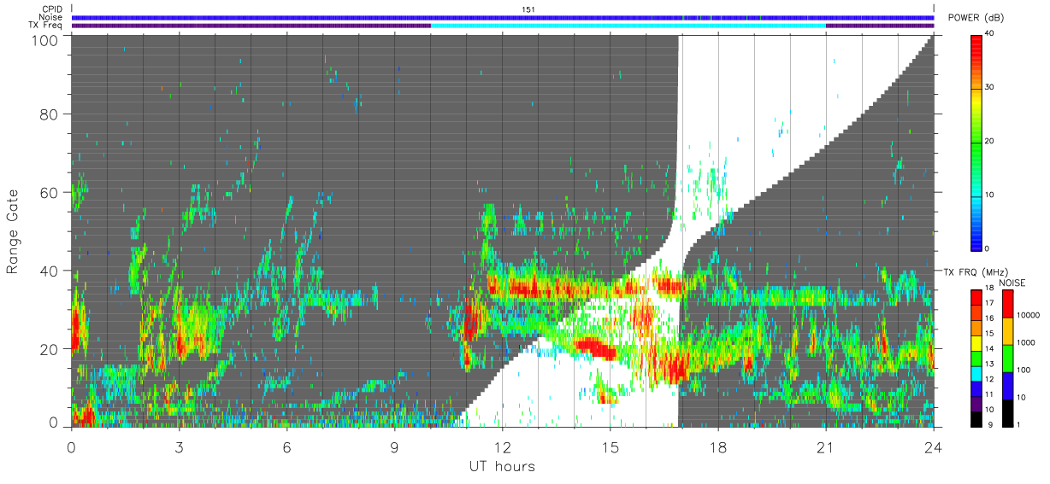
Task: Click the 16 label on TX FRQ colorbar
Action: 989,317
